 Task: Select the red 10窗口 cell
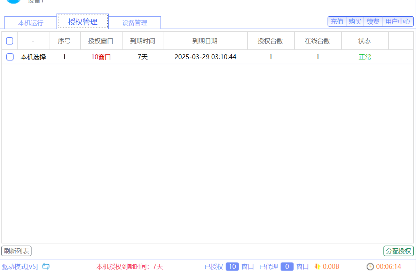(101, 57)
